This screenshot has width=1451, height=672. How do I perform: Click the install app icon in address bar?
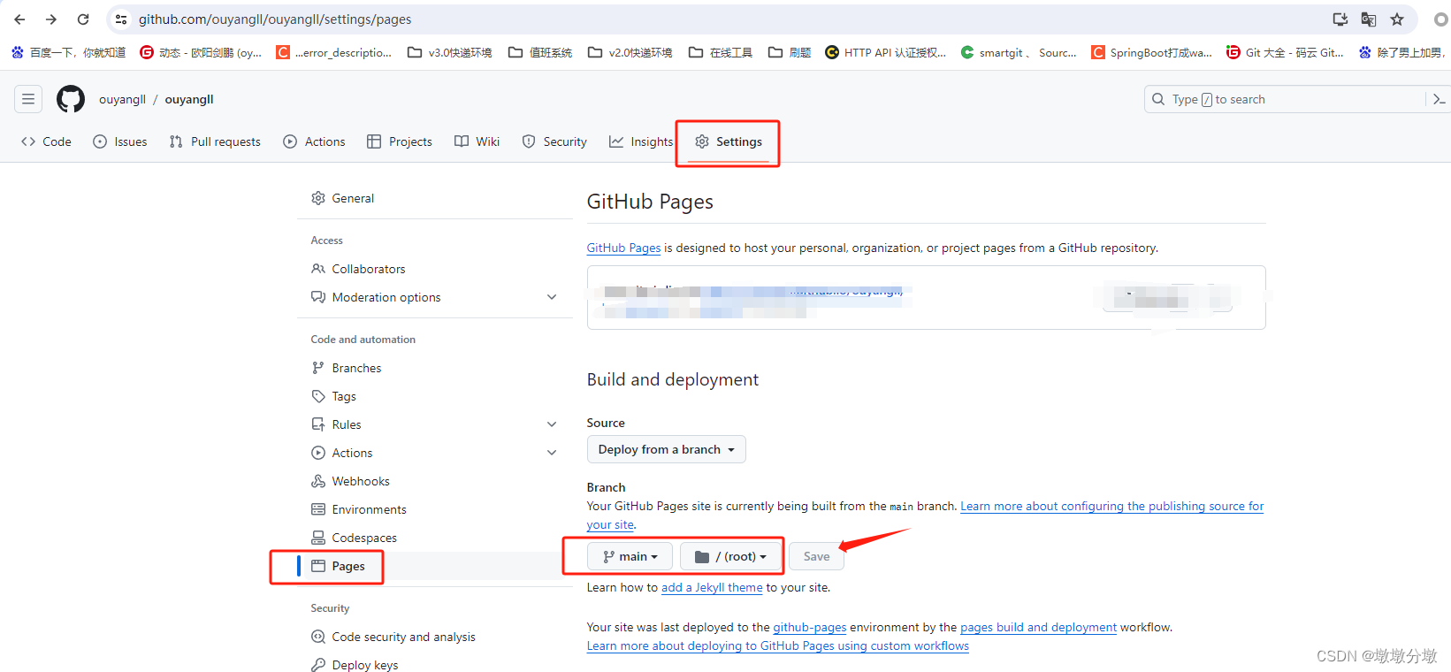1340,19
